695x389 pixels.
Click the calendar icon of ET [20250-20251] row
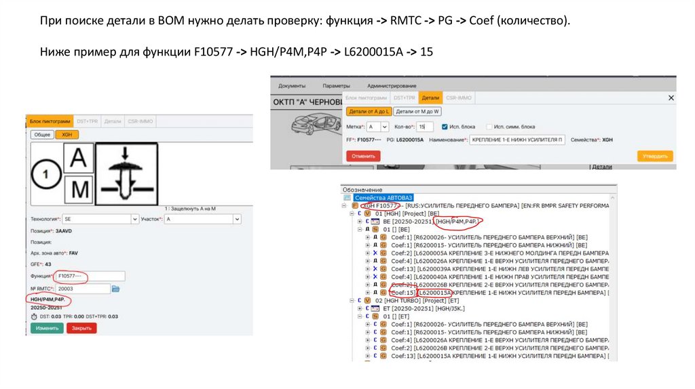(x=375, y=308)
